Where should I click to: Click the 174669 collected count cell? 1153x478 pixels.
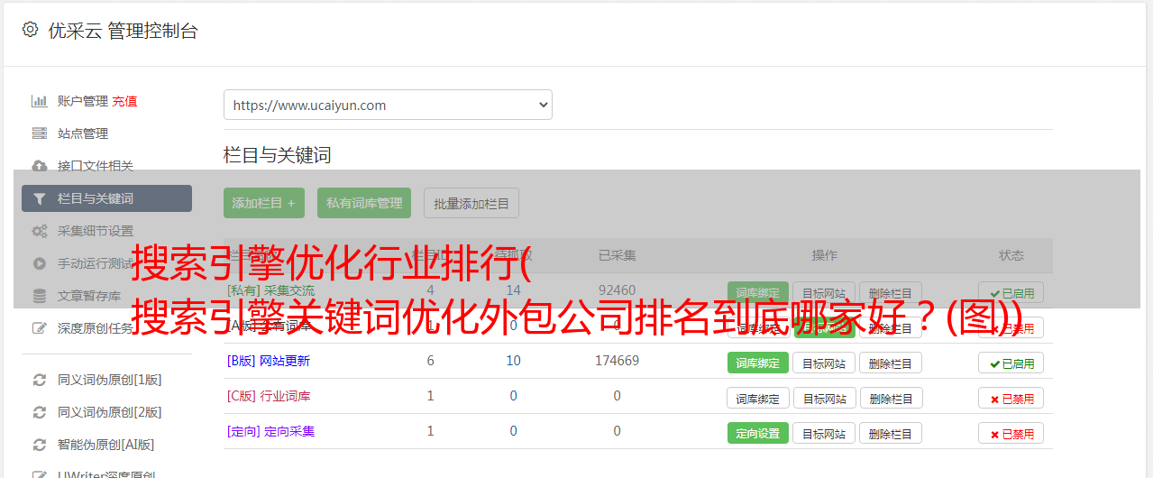click(618, 361)
